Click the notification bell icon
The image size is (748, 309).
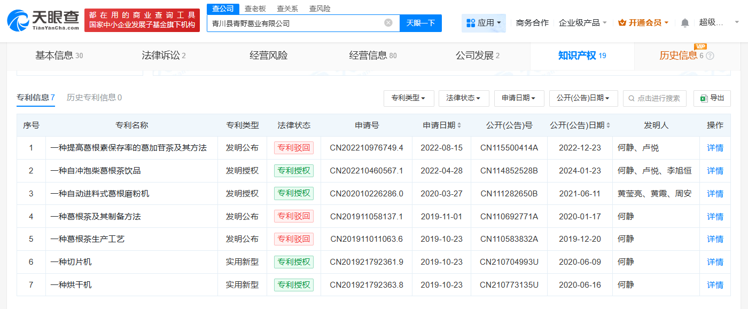click(685, 23)
